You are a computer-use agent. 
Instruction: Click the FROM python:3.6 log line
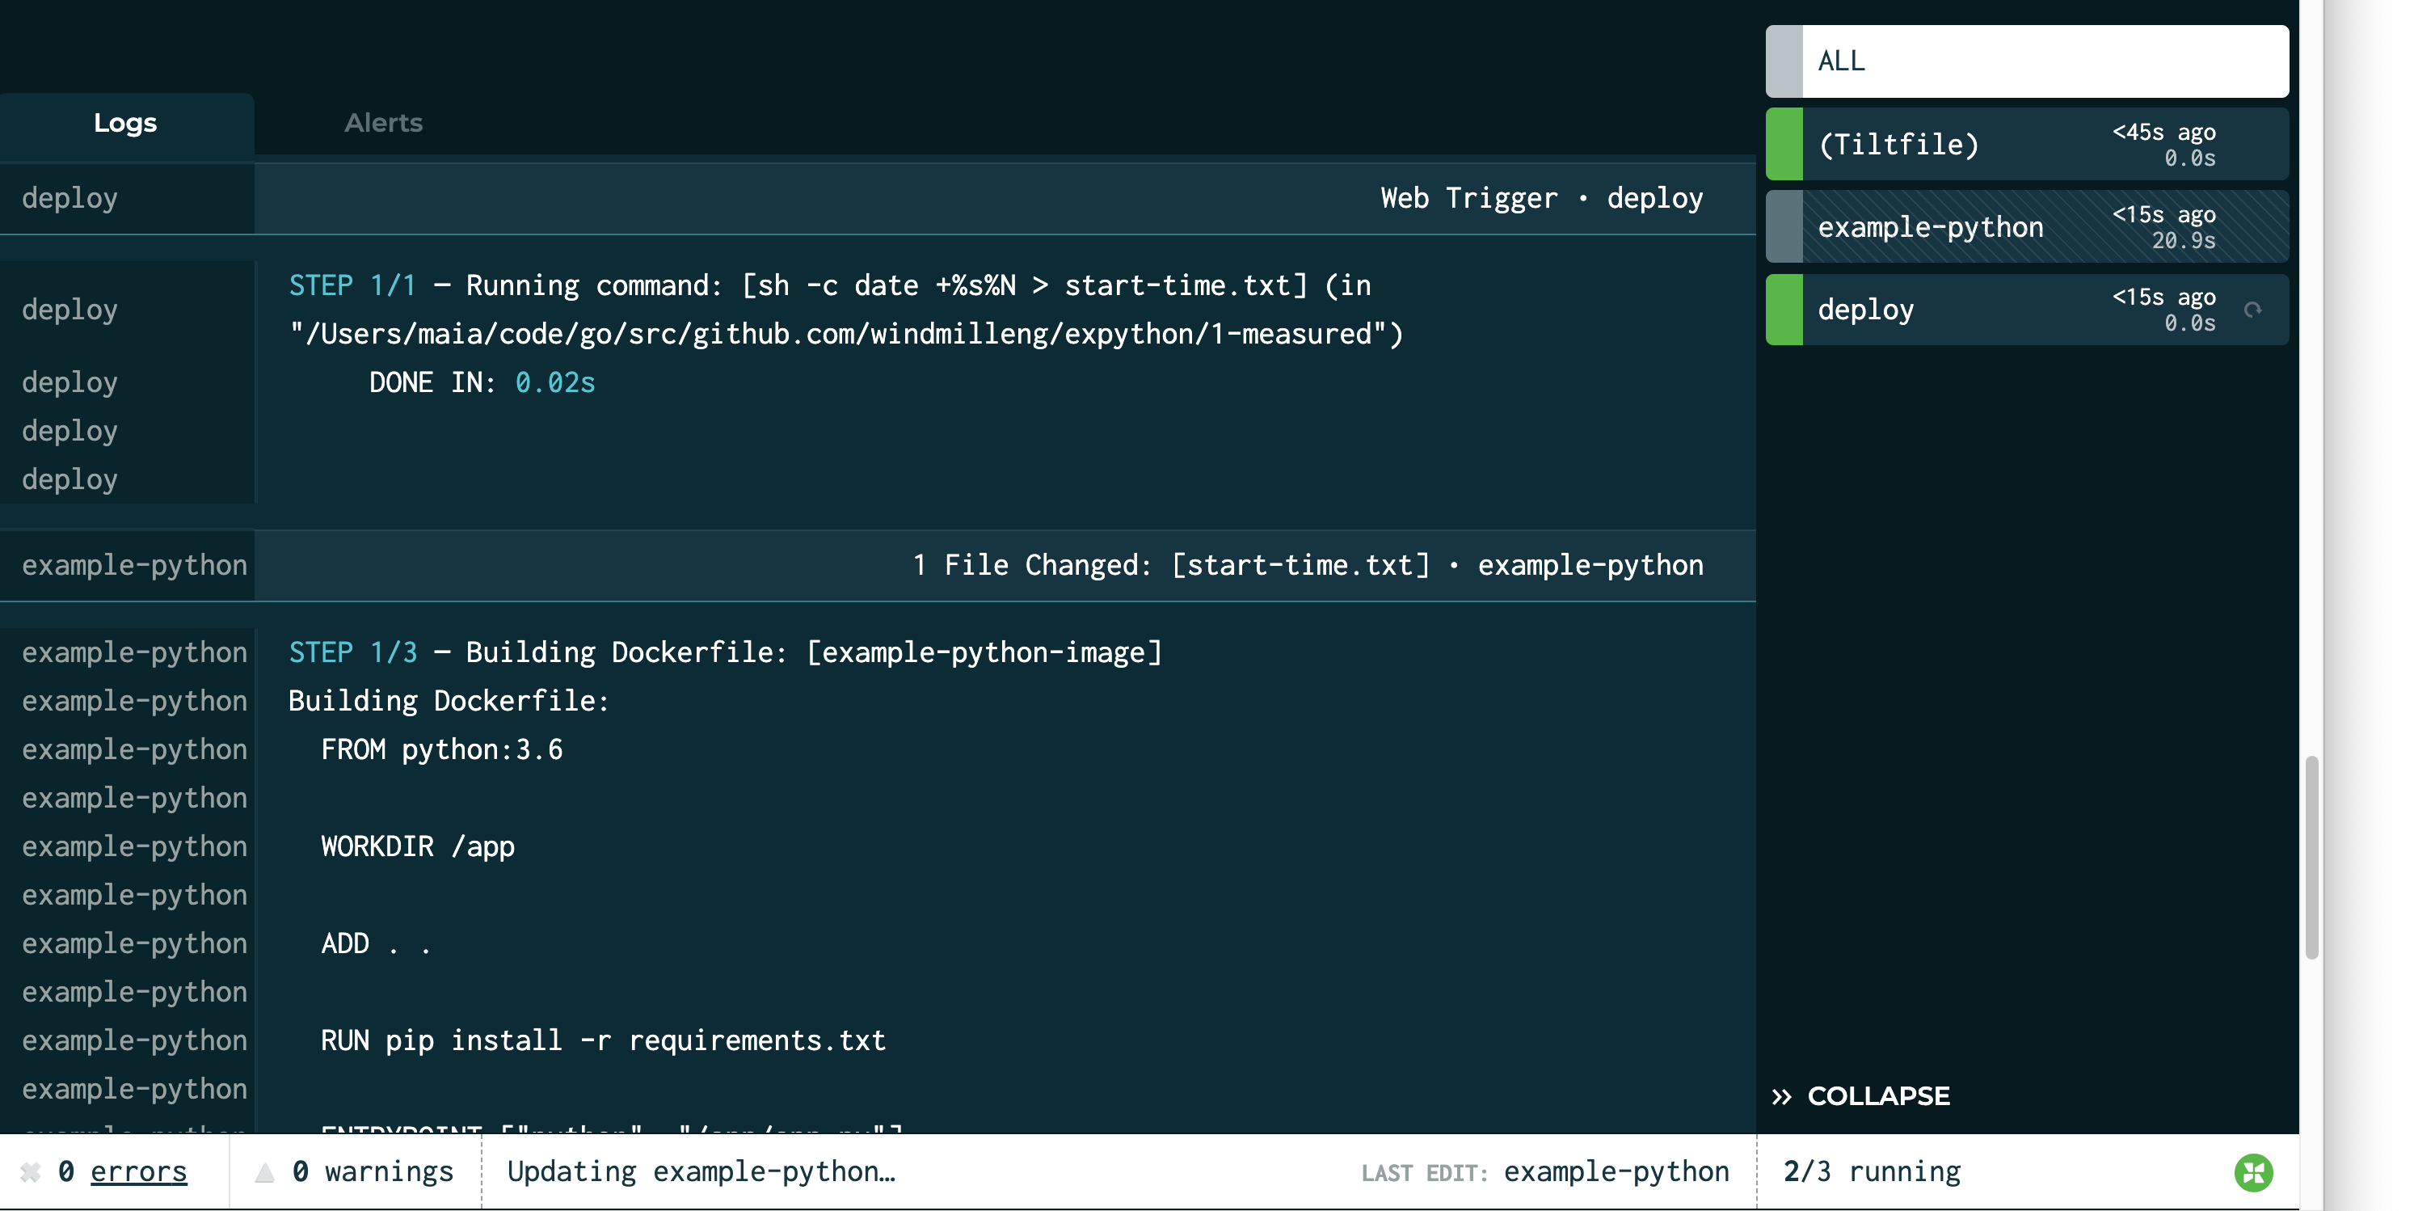(x=441, y=750)
